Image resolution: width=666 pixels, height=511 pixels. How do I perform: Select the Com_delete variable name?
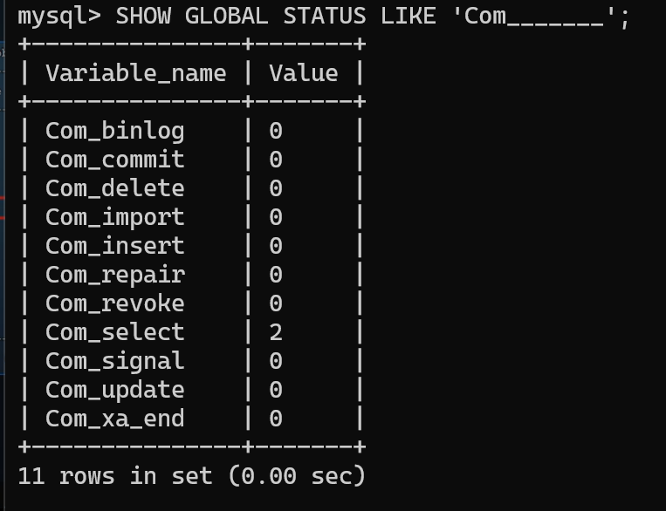114,188
